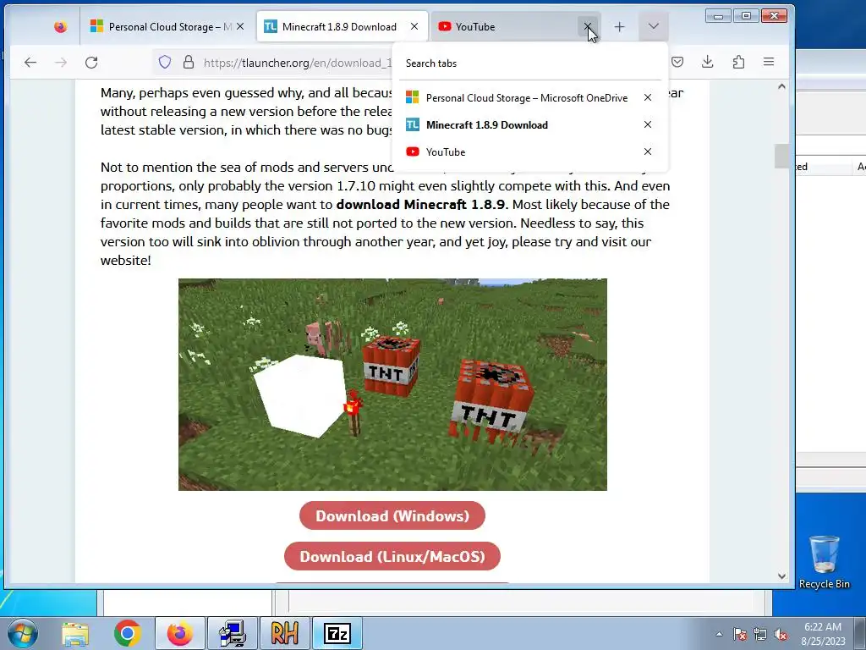Close YouTube entry in tab list

[648, 152]
